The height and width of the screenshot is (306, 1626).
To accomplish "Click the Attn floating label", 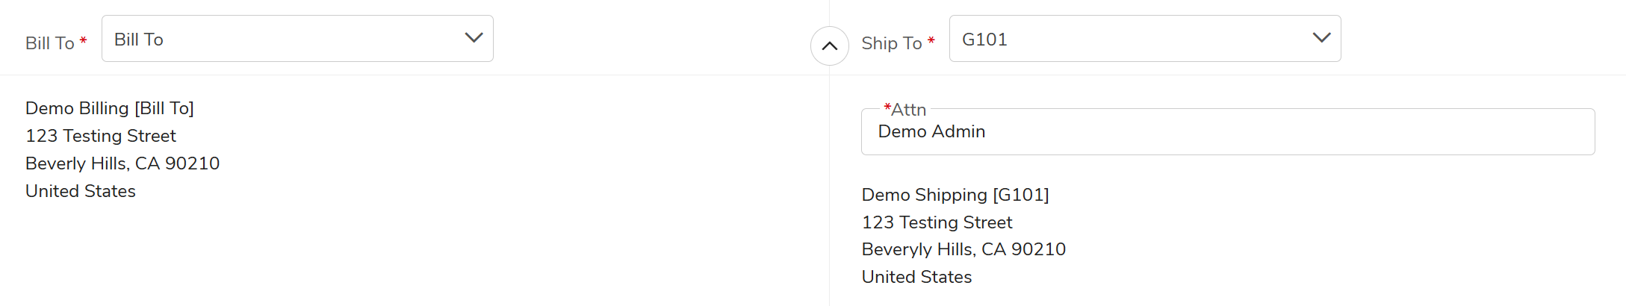I will (908, 110).
